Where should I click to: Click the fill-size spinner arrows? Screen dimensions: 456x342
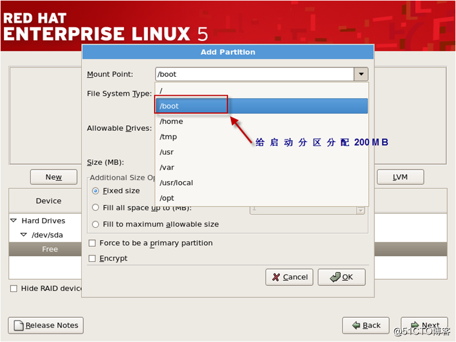point(361,210)
